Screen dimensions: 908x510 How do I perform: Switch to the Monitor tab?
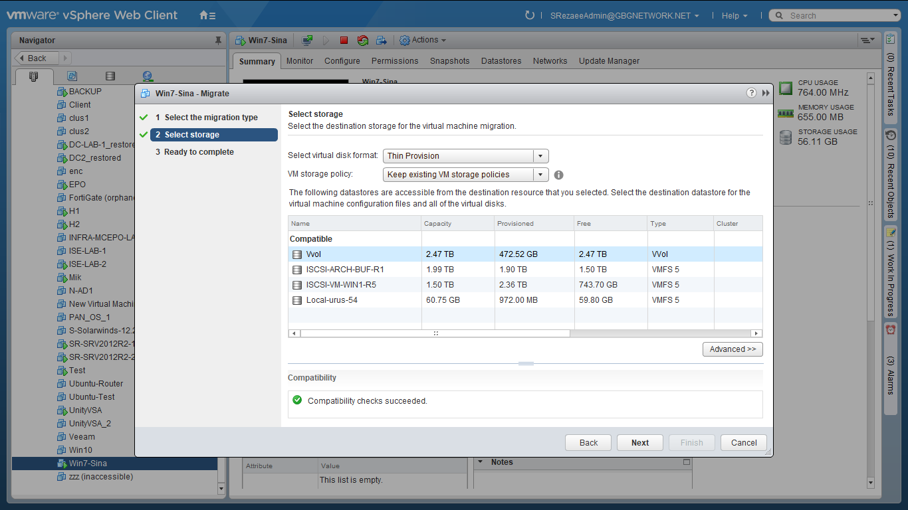[300, 60]
